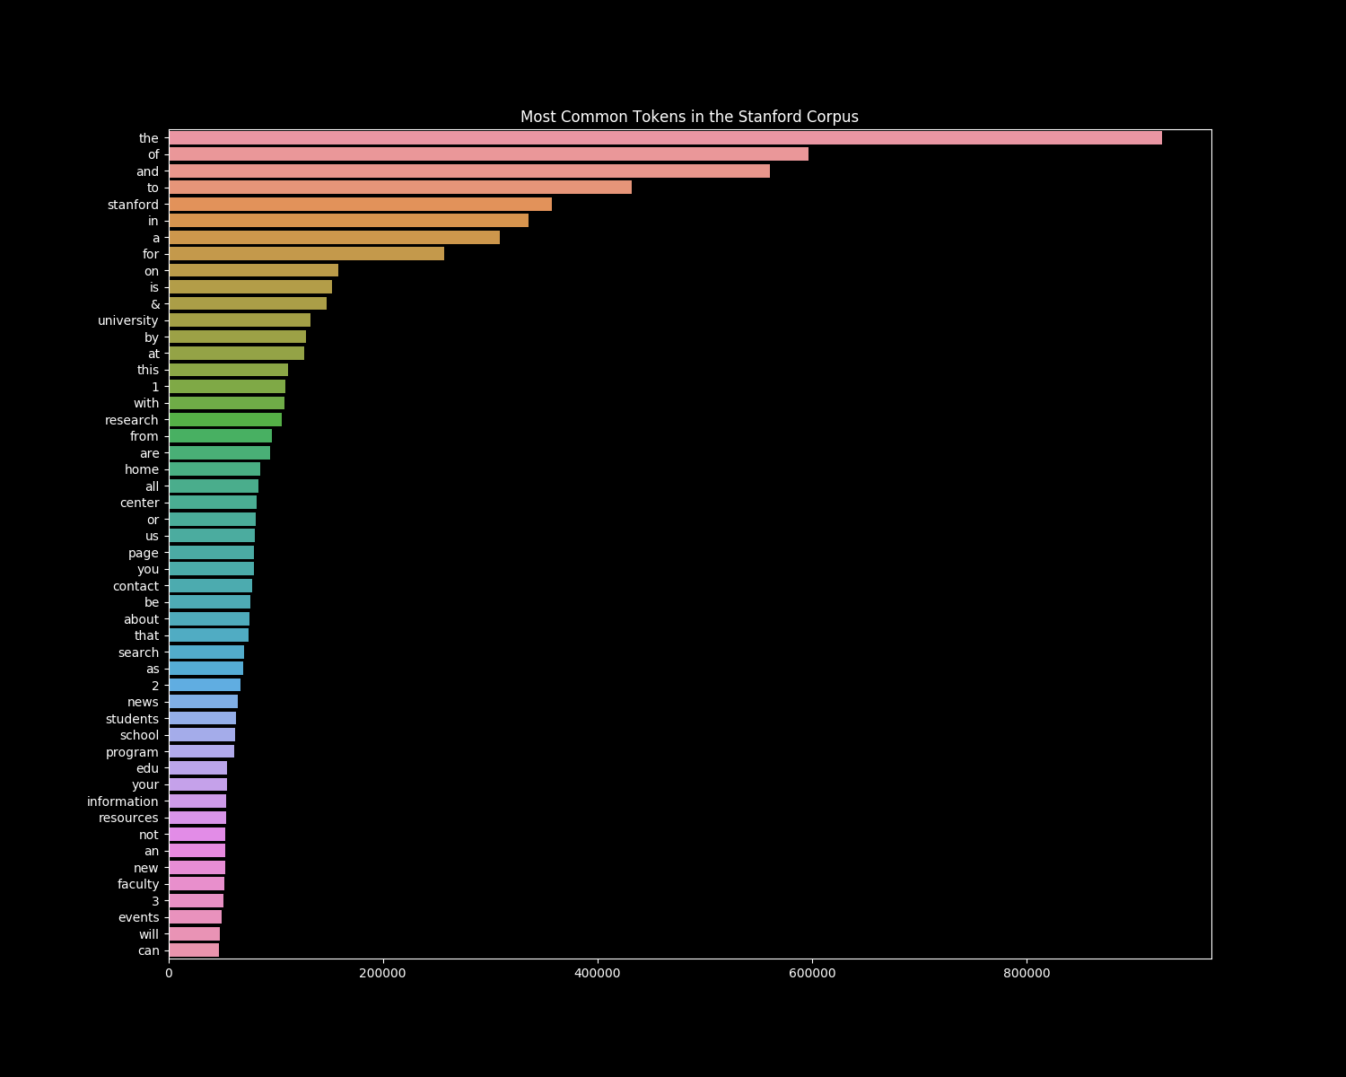1346x1077 pixels.
Task: Click the pink 'events' bar
Action: [195, 917]
